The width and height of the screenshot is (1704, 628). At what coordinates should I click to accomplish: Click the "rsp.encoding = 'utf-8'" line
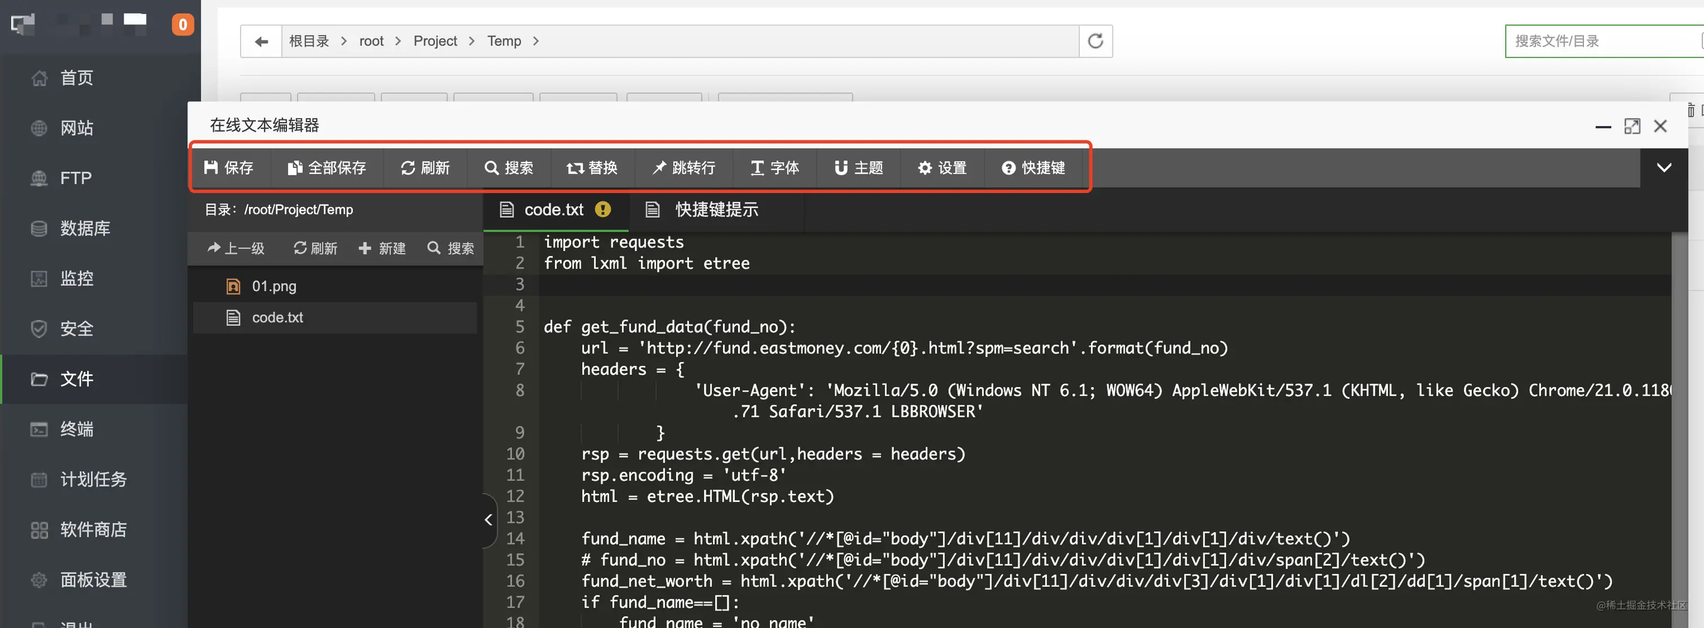click(x=684, y=476)
